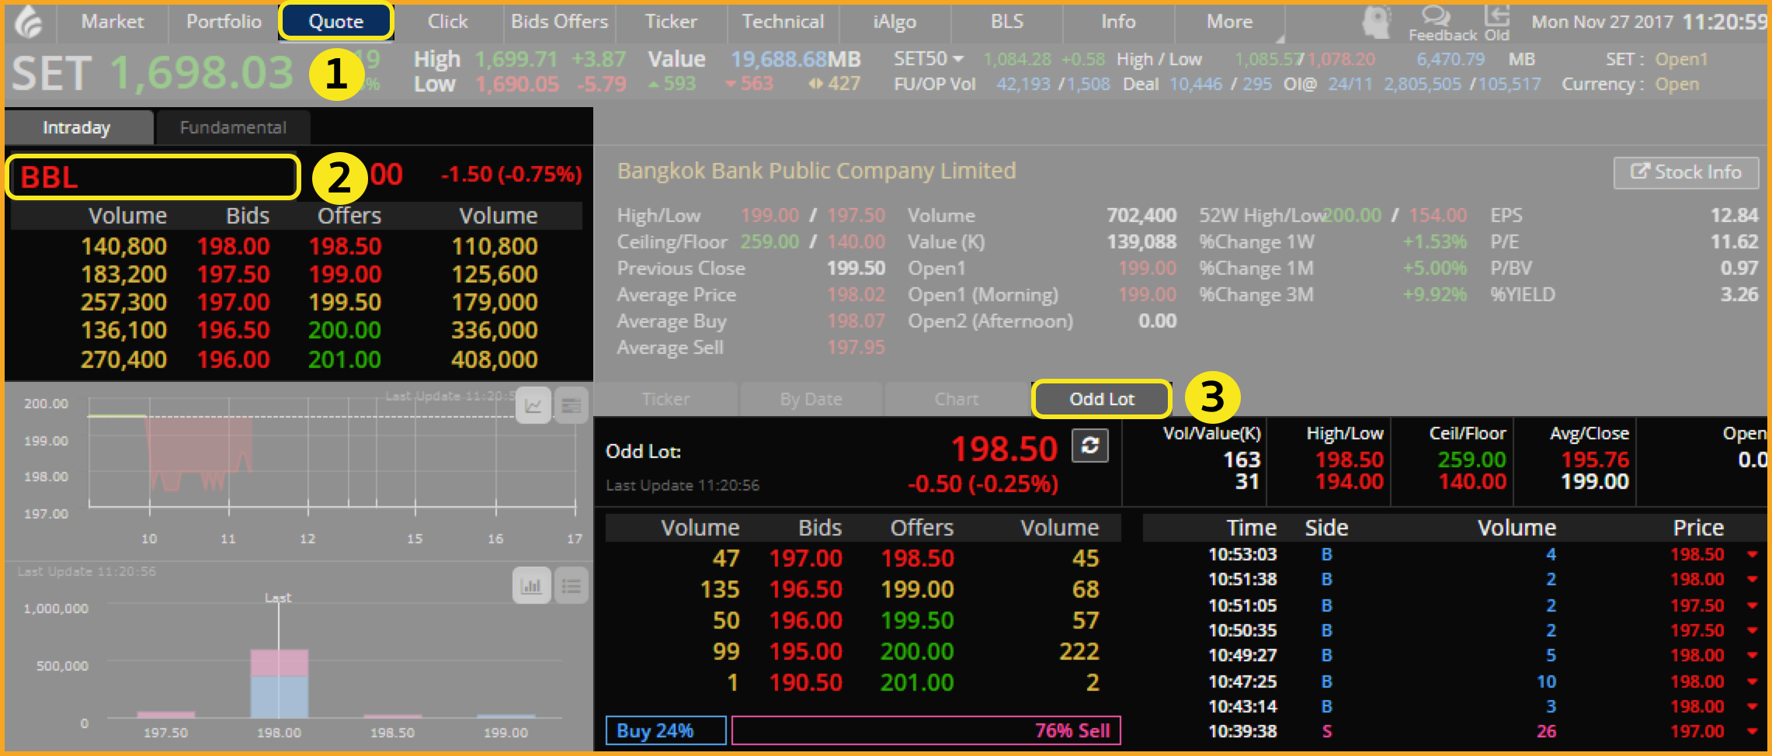This screenshot has height=756, width=1772.
Task: Open the Bids Offers menu
Action: (x=559, y=22)
